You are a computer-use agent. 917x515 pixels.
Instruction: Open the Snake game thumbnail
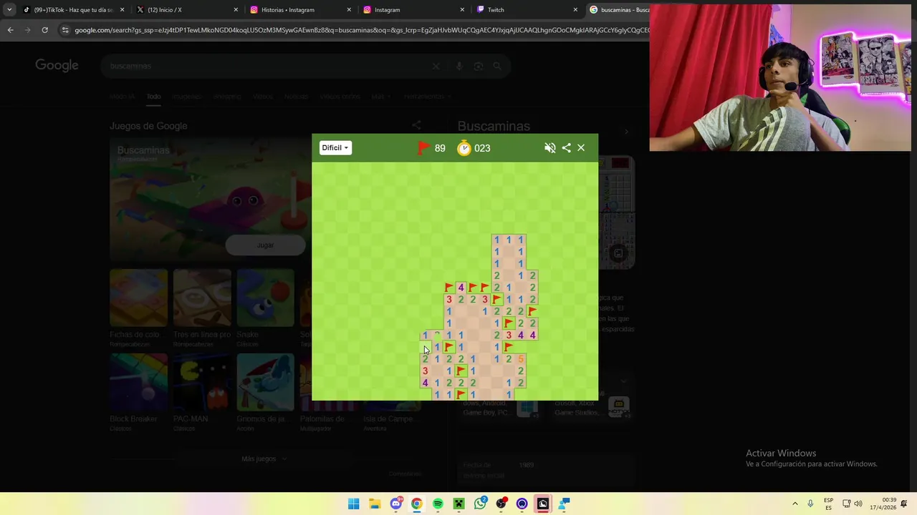[x=266, y=298]
